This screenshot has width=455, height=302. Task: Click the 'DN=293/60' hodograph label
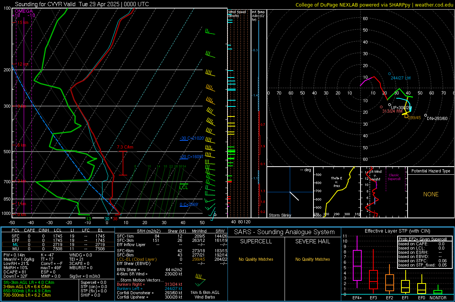pos(437,118)
